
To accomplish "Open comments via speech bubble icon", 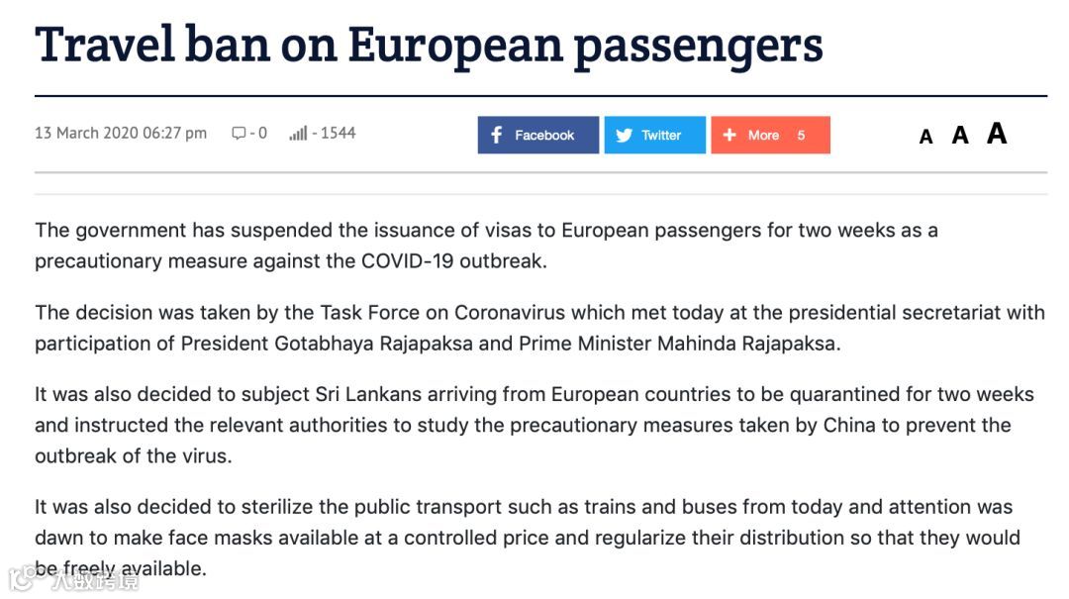I will pos(239,133).
